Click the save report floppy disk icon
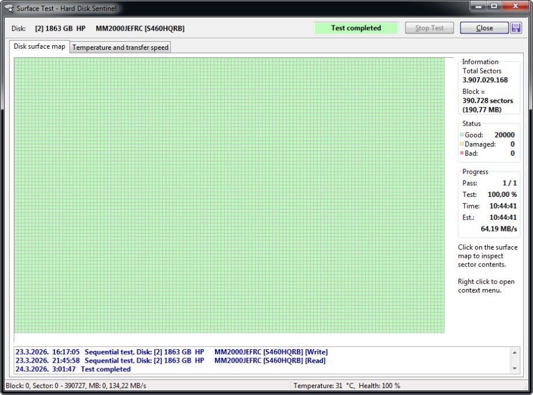Image resolution: width=533 pixels, height=395 pixels. pyautogui.click(x=516, y=28)
